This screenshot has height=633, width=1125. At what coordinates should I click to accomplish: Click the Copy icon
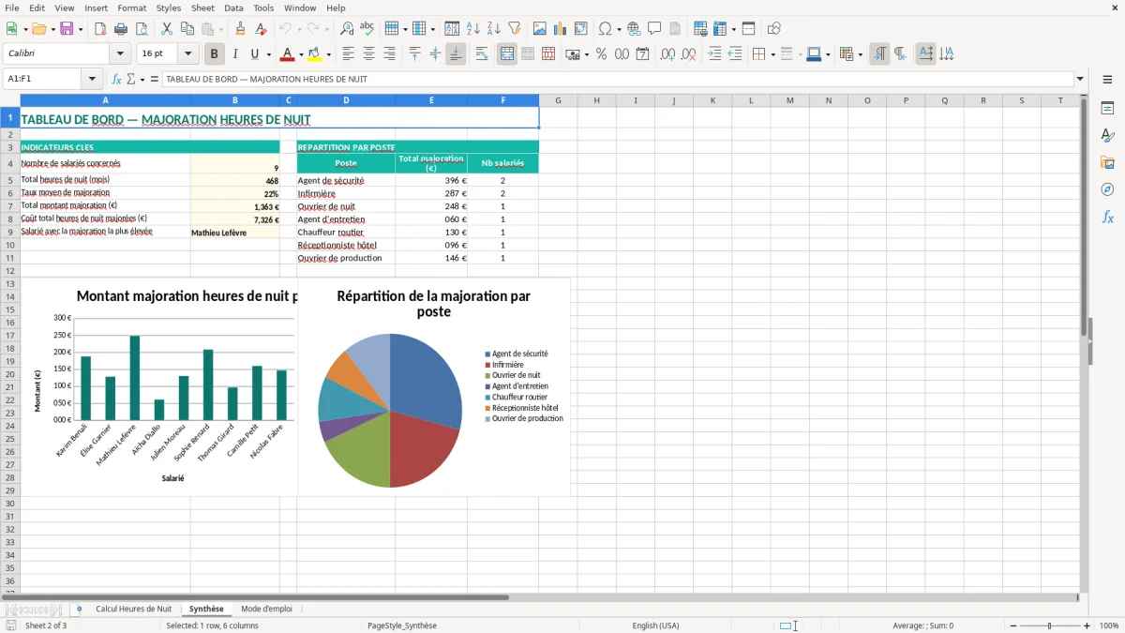pos(187,29)
